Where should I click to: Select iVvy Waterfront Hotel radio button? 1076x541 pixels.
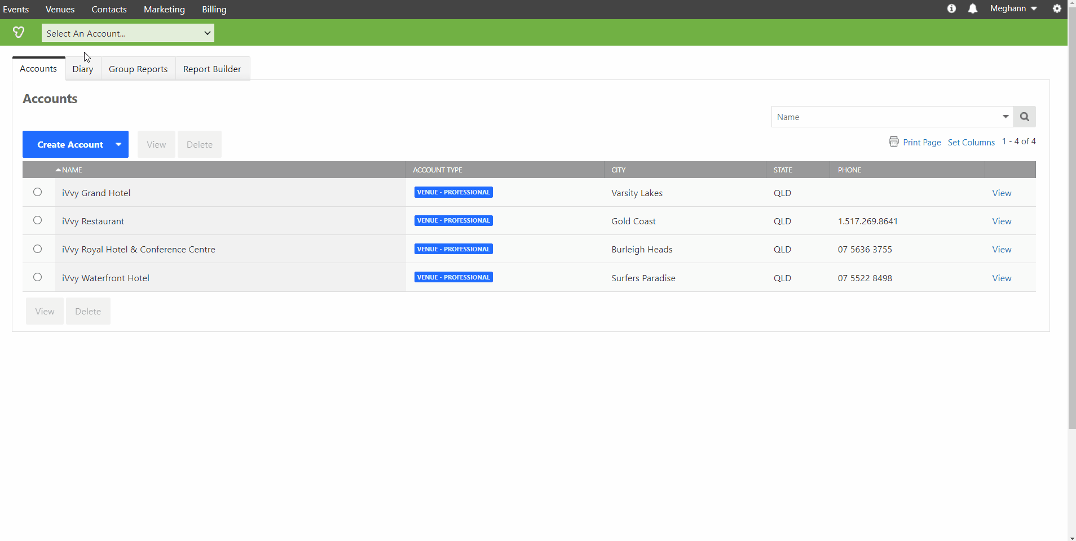click(x=37, y=277)
